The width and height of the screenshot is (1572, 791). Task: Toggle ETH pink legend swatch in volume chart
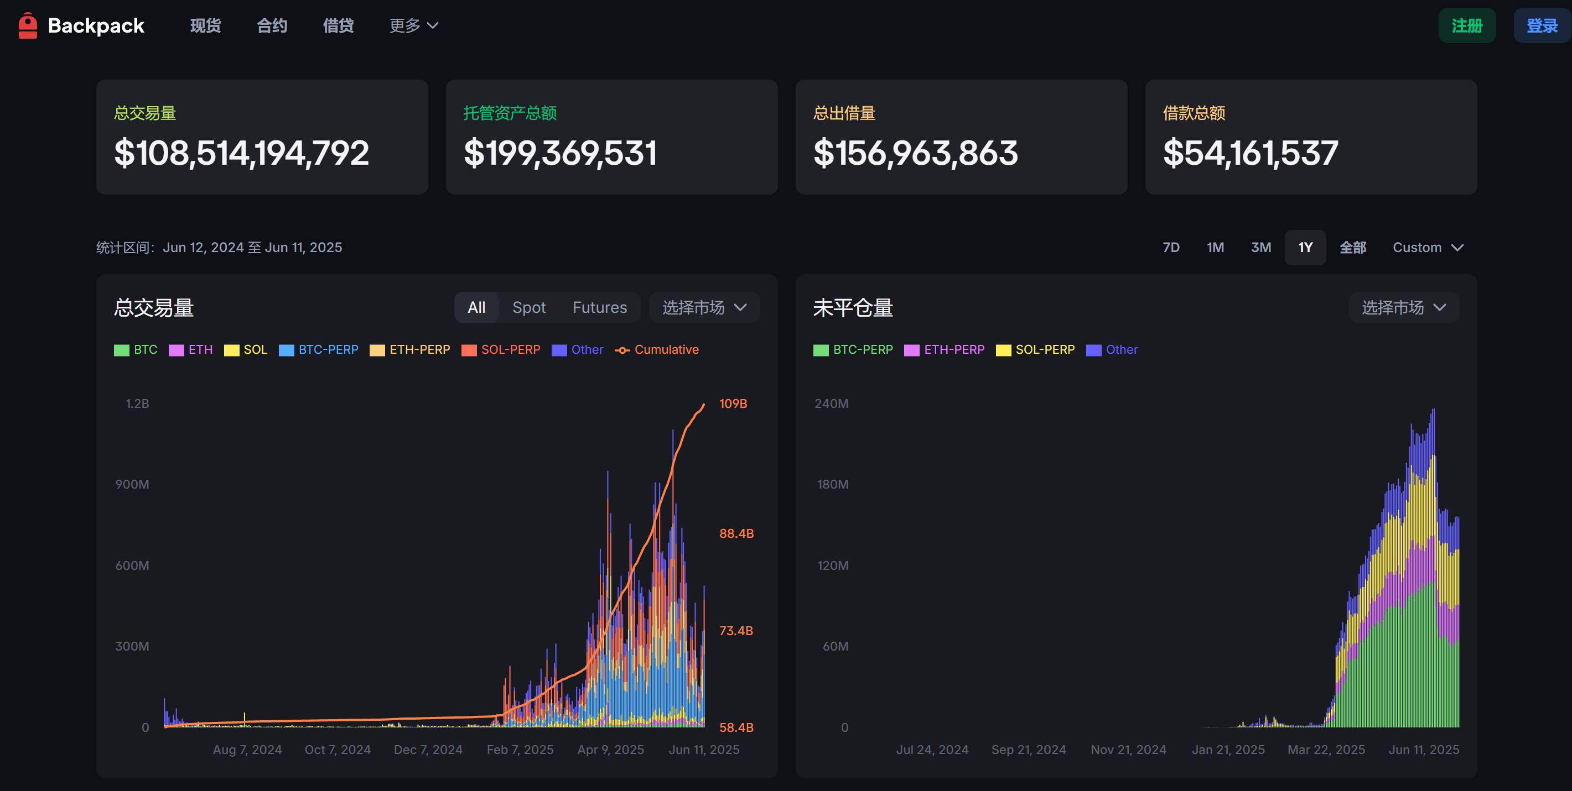(x=177, y=350)
